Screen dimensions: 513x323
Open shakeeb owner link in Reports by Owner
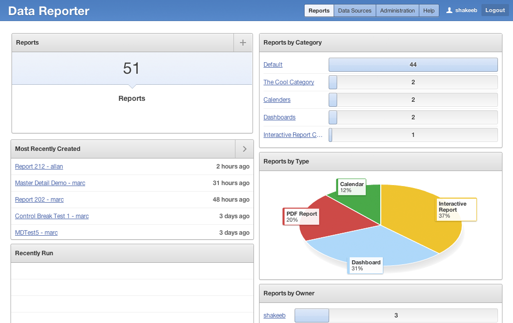point(275,315)
